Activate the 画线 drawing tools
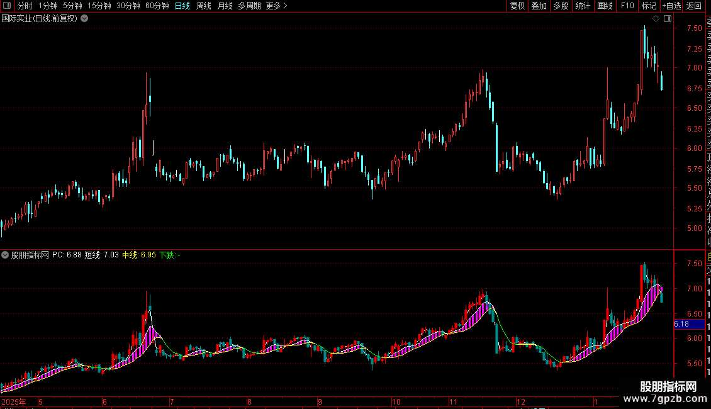 605,6
